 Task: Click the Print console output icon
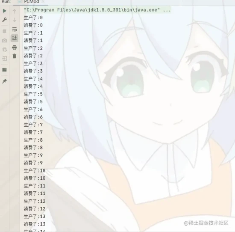click(x=15, y=48)
